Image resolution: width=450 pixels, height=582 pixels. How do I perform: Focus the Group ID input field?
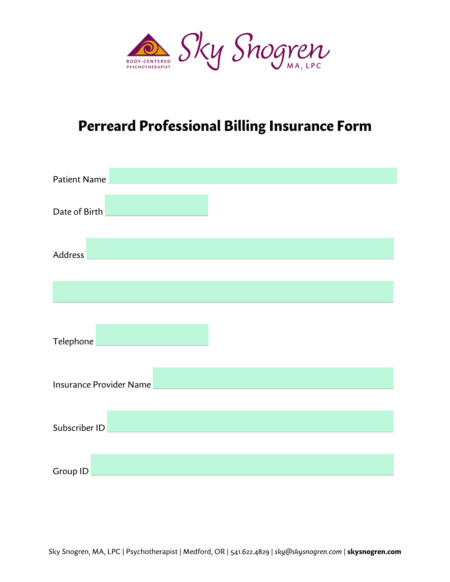[x=242, y=464]
